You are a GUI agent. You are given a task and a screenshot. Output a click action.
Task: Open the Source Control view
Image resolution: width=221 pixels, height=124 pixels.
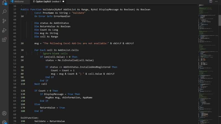click(4, 21)
